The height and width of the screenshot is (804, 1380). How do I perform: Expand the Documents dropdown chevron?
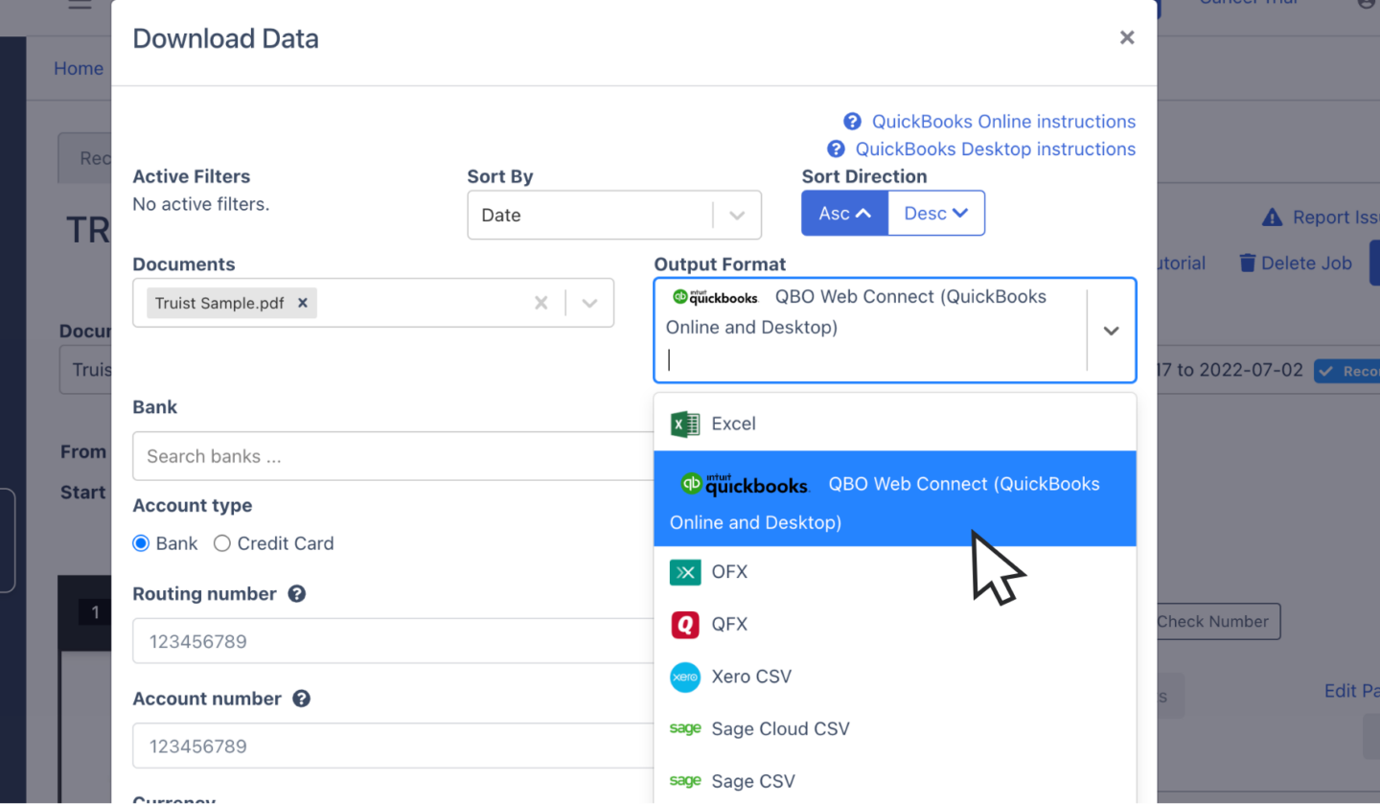pyautogui.click(x=589, y=303)
